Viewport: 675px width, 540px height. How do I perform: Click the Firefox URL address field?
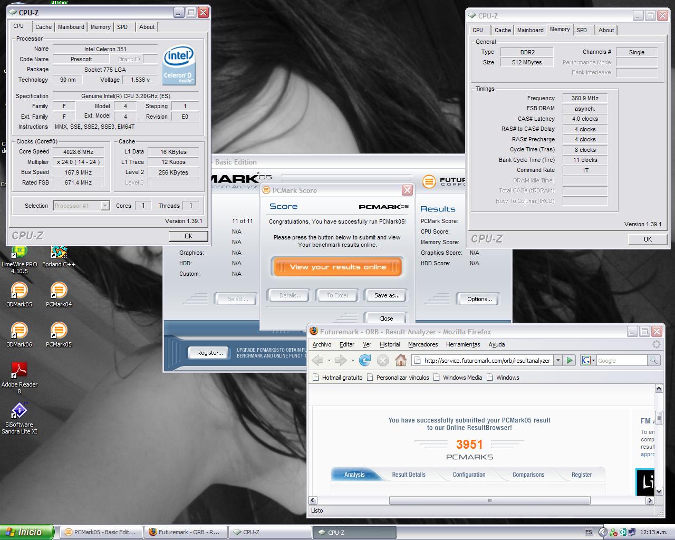tap(483, 360)
